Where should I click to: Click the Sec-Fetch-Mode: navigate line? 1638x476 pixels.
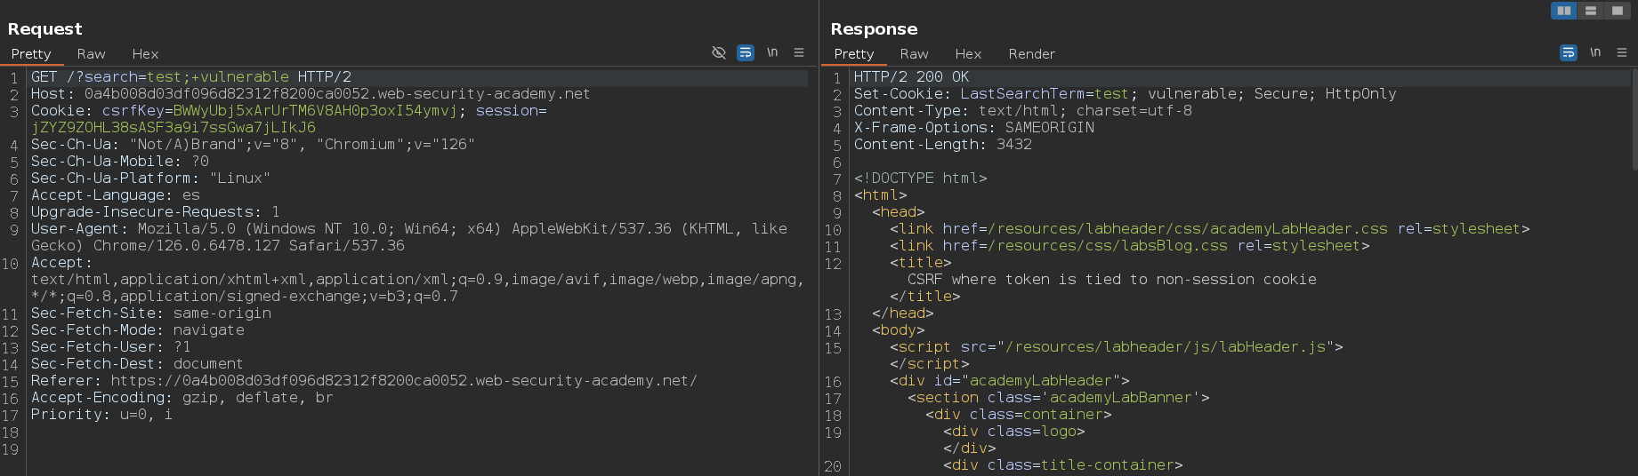pyautogui.click(x=138, y=330)
